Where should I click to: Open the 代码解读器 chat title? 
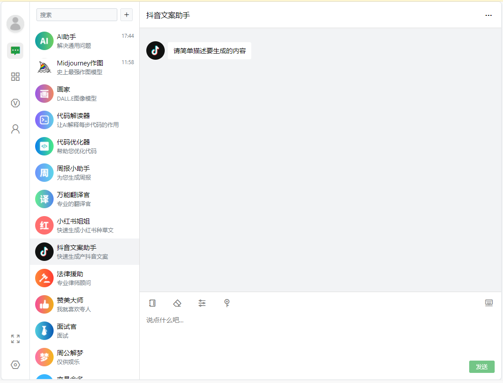(x=73, y=116)
